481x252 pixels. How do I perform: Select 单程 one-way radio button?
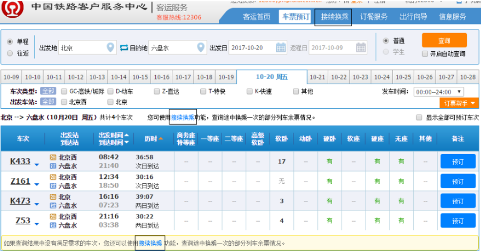(x=10, y=41)
